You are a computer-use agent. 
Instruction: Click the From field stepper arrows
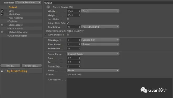(x=79, y=58)
